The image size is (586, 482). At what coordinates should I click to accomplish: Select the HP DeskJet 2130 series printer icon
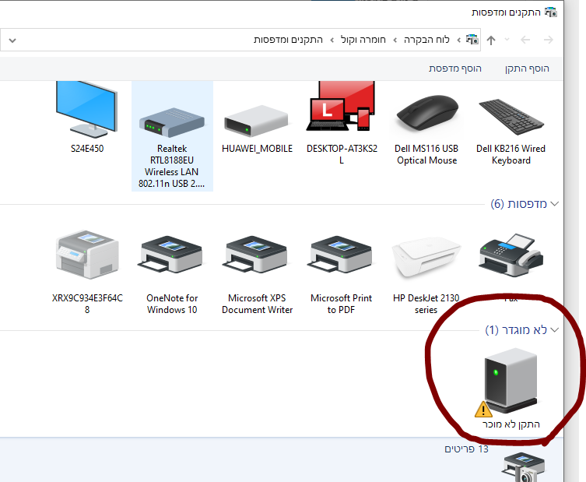tap(426, 256)
